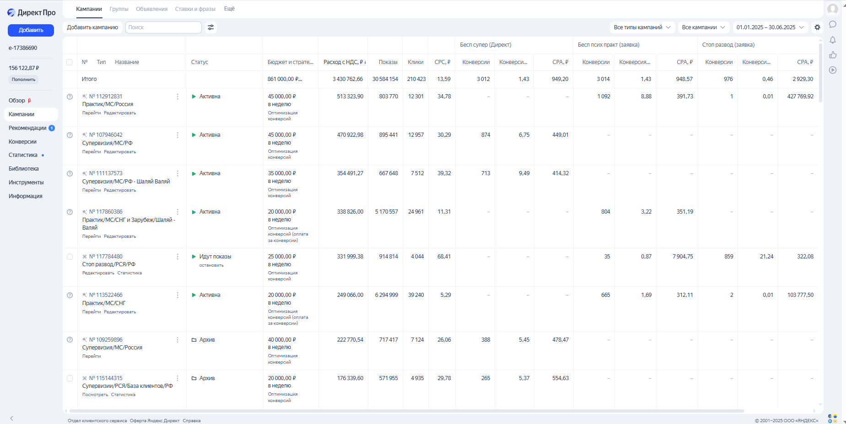Click the 'Поиск' search field
The image size is (846, 424).
tap(163, 27)
